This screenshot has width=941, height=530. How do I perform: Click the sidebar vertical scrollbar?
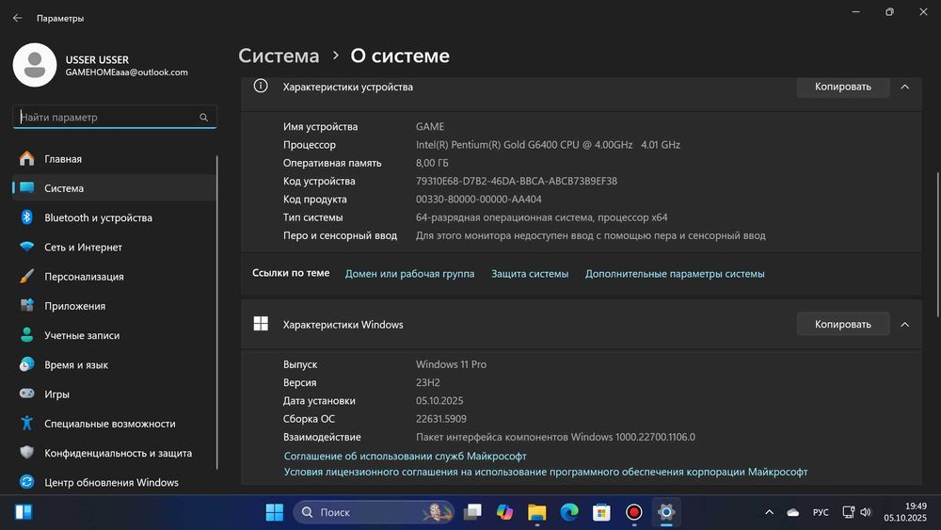click(x=216, y=313)
